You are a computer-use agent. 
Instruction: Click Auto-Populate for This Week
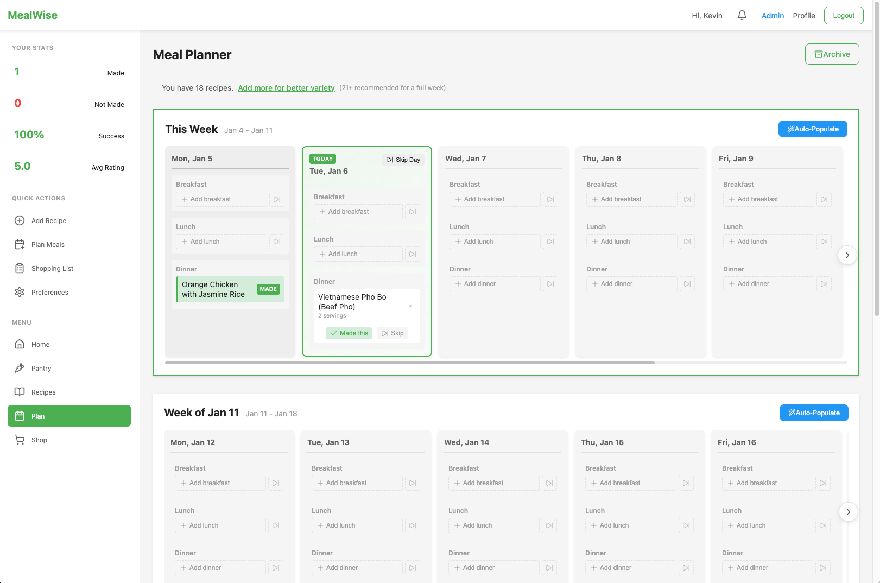click(x=813, y=129)
